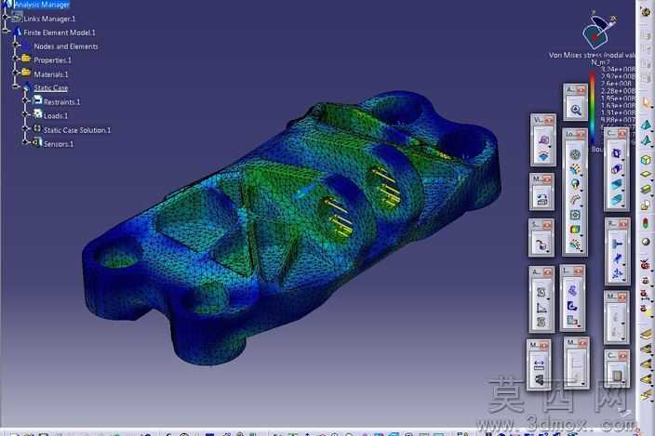
Task: Collapse the Finite Element Model.1 branch
Action: tap(5, 31)
